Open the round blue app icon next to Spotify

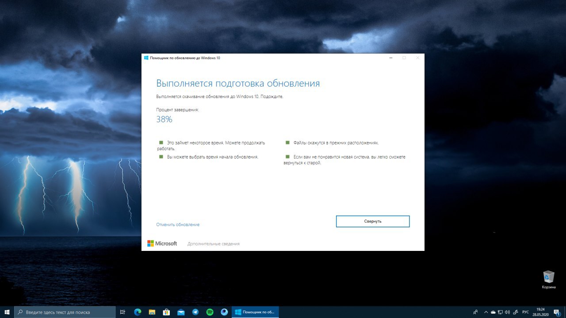pyautogui.click(x=224, y=312)
